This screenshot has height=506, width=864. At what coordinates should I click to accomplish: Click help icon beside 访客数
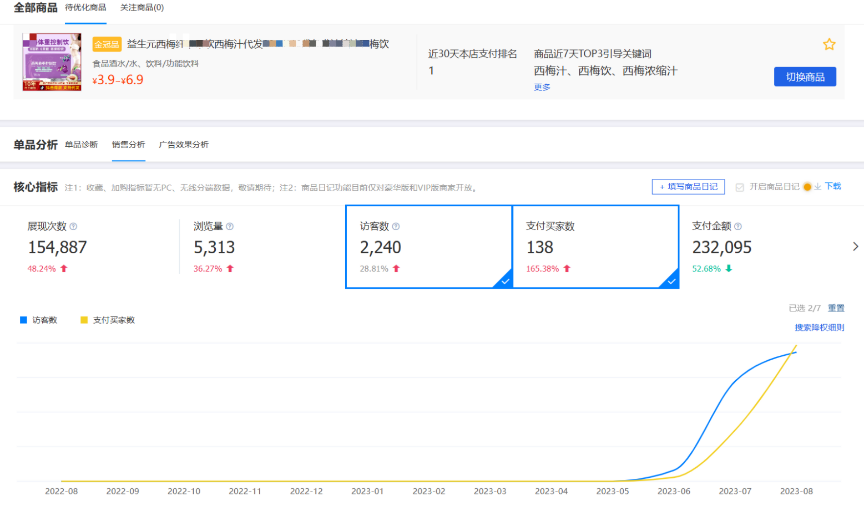pyautogui.click(x=396, y=227)
